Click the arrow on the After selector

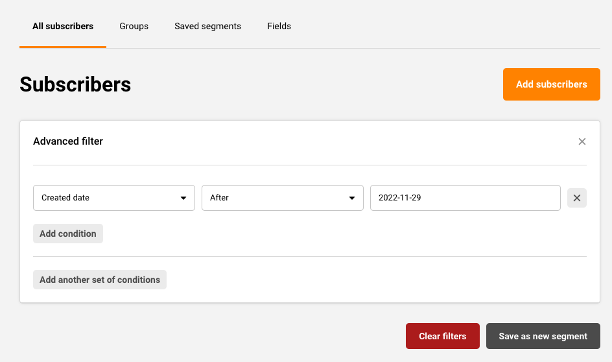(352, 198)
